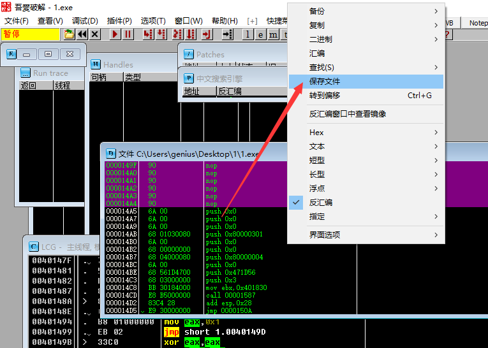Select row push 0x80000301 in file dump

click(x=234, y=234)
